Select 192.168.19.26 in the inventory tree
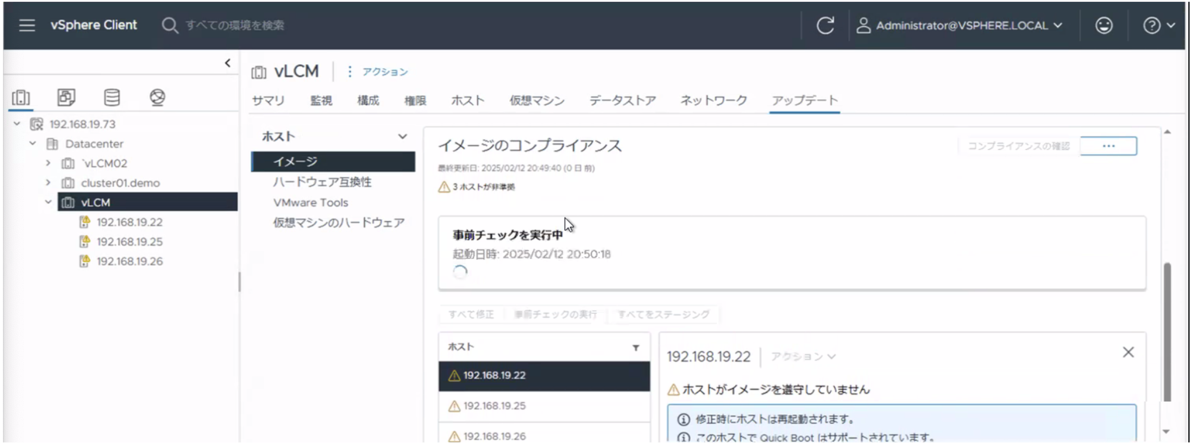This screenshot has width=1190, height=444. click(130, 261)
